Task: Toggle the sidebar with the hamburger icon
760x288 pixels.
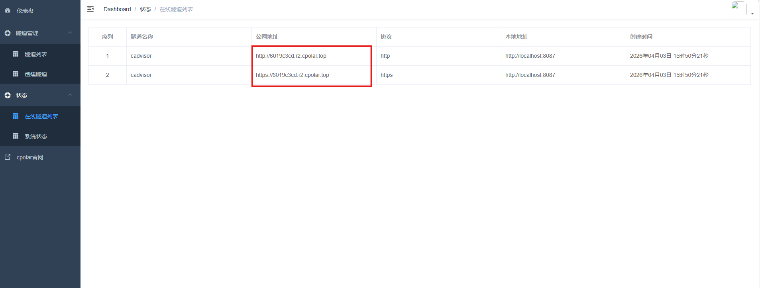Action: 90,9
